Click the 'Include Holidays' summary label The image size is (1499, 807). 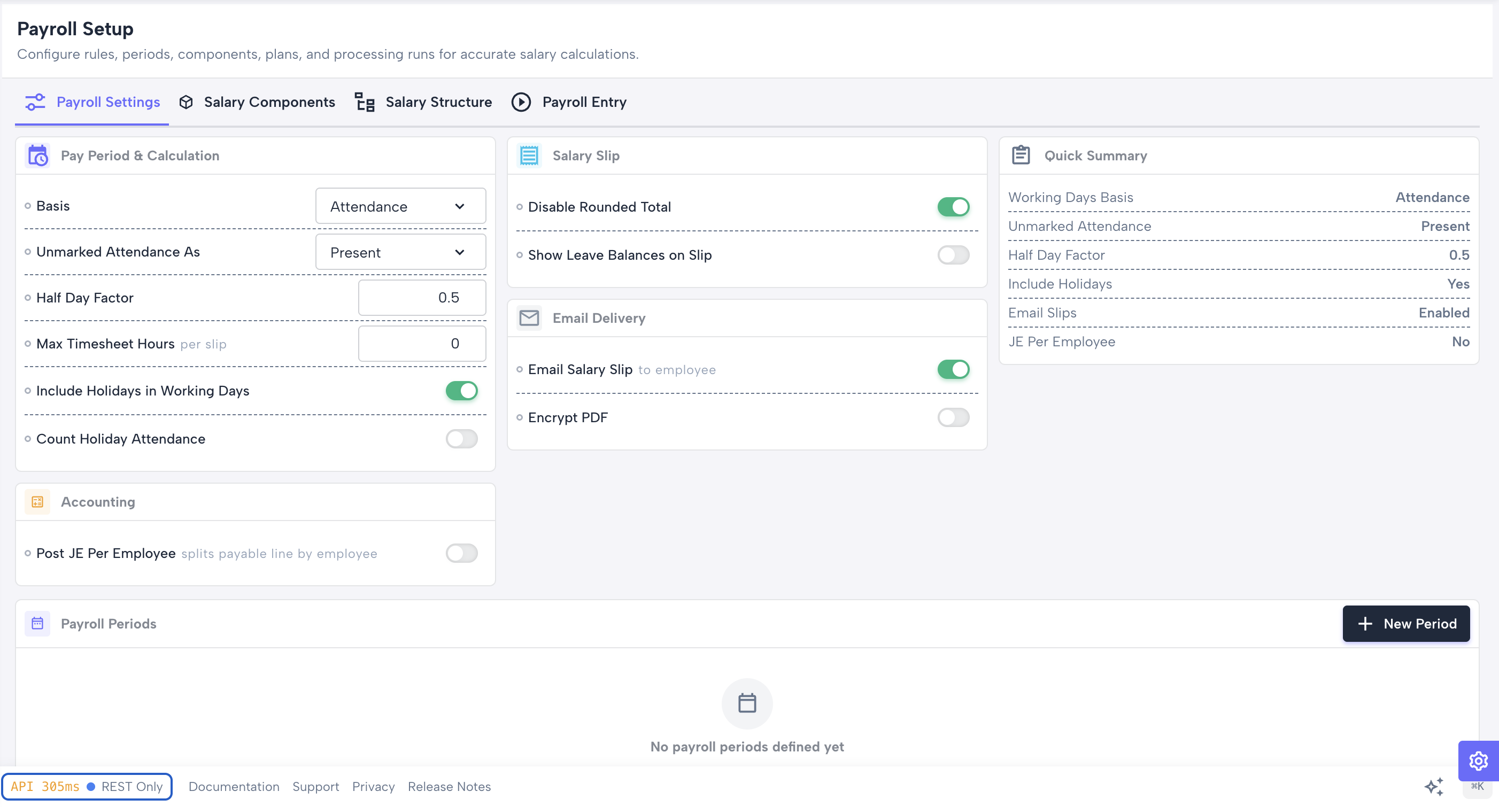click(1060, 284)
